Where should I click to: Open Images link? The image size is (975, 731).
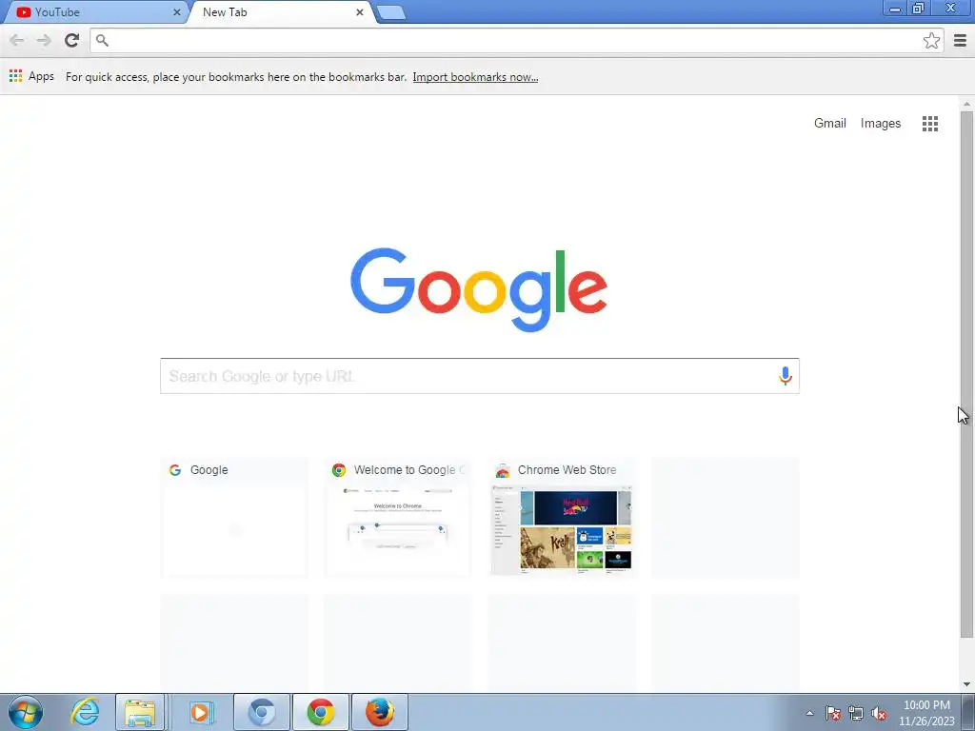click(x=880, y=123)
